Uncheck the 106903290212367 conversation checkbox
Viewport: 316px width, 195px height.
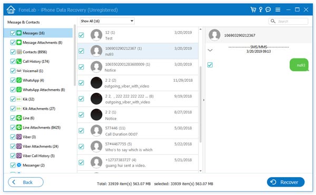81,51
